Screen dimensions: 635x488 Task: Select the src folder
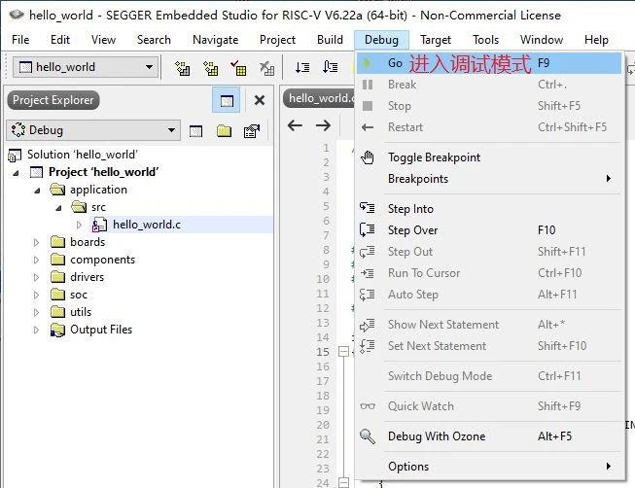tap(98, 207)
